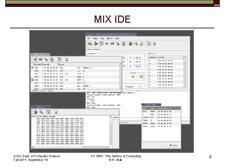Open the Settings menu
Screen dimensions: 225x168
tap(109, 38)
